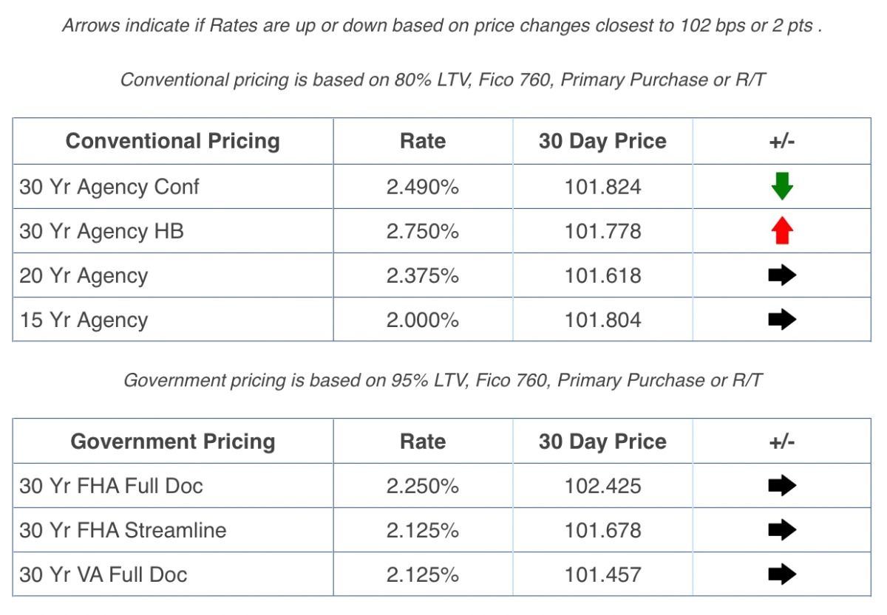Click the 30 Yr FHA Streamline label
The height and width of the screenshot is (615, 887).
(123, 530)
